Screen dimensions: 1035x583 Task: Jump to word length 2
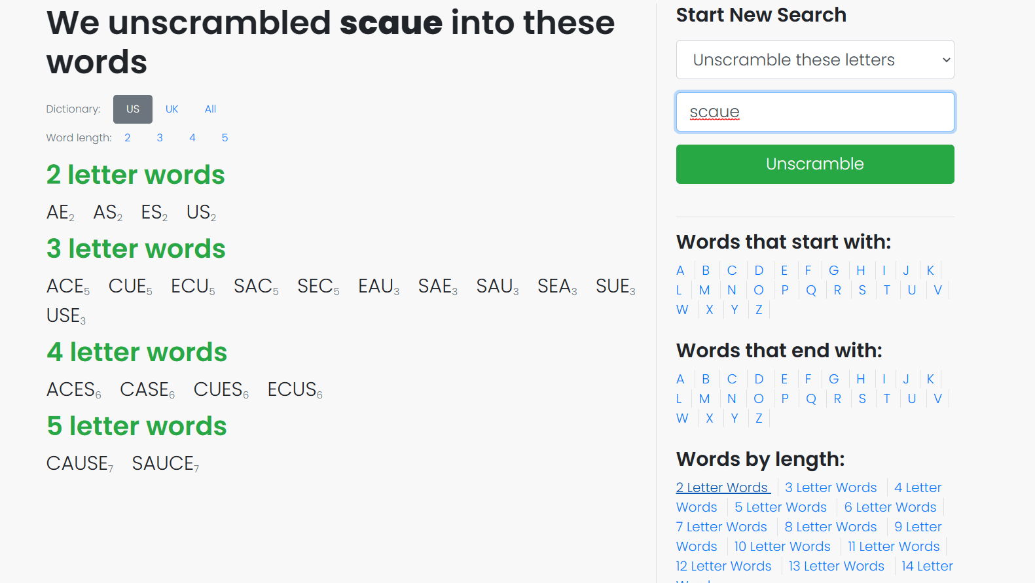[128, 137]
